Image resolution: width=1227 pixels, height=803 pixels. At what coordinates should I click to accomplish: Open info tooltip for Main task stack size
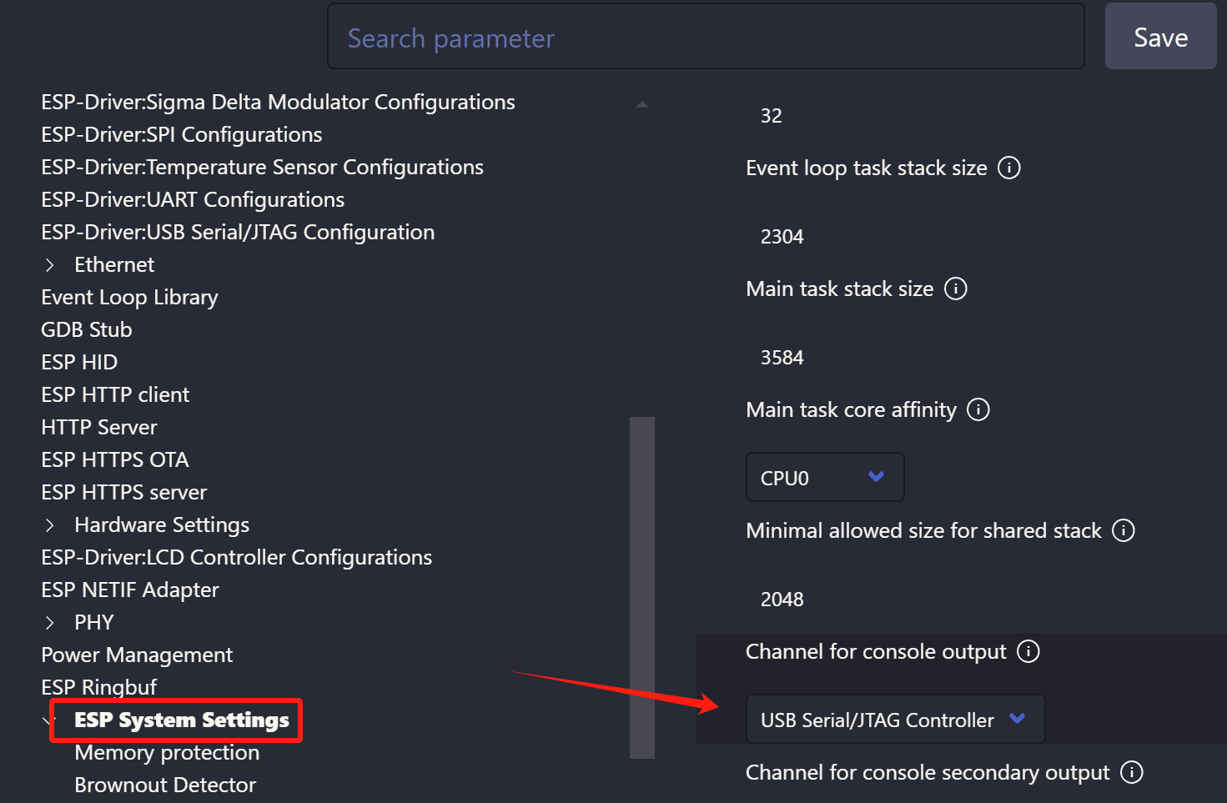(x=956, y=288)
